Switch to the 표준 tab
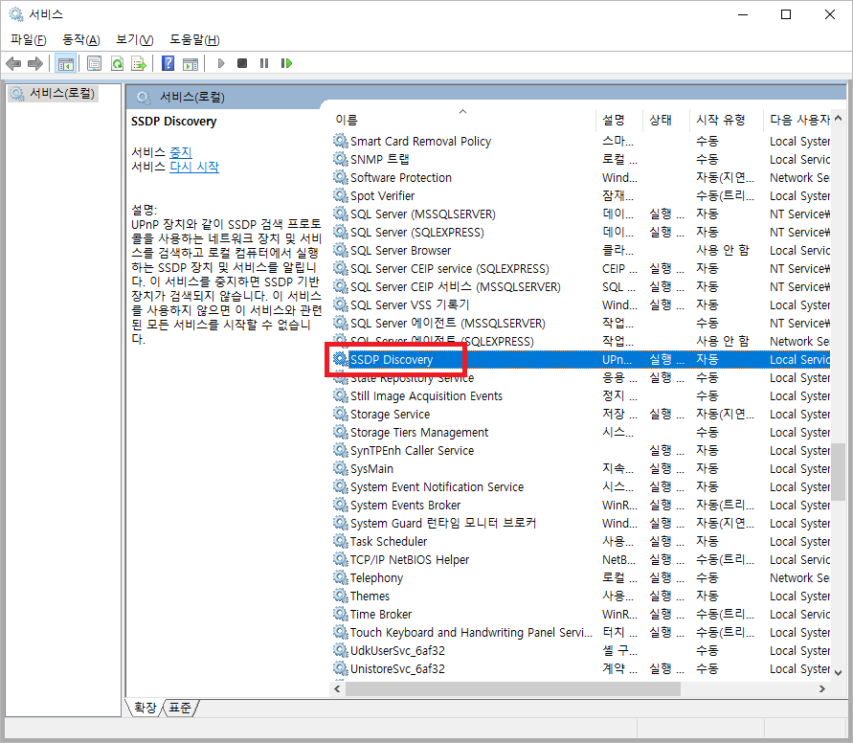Image resolution: width=853 pixels, height=743 pixels. 180,708
